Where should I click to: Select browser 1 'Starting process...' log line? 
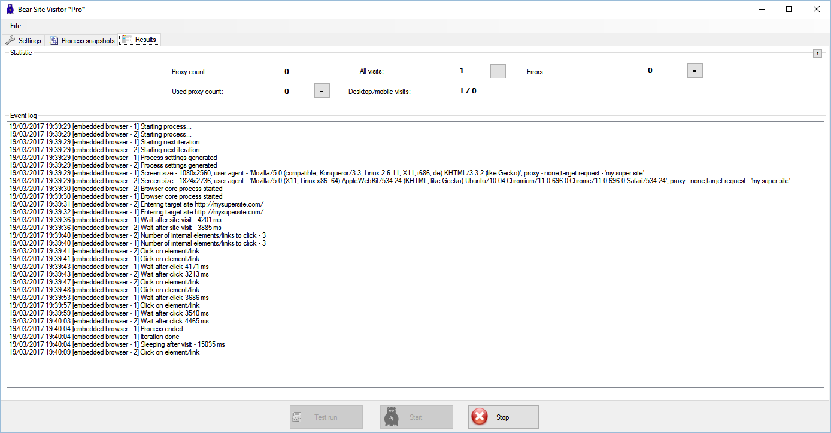(101, 126)
